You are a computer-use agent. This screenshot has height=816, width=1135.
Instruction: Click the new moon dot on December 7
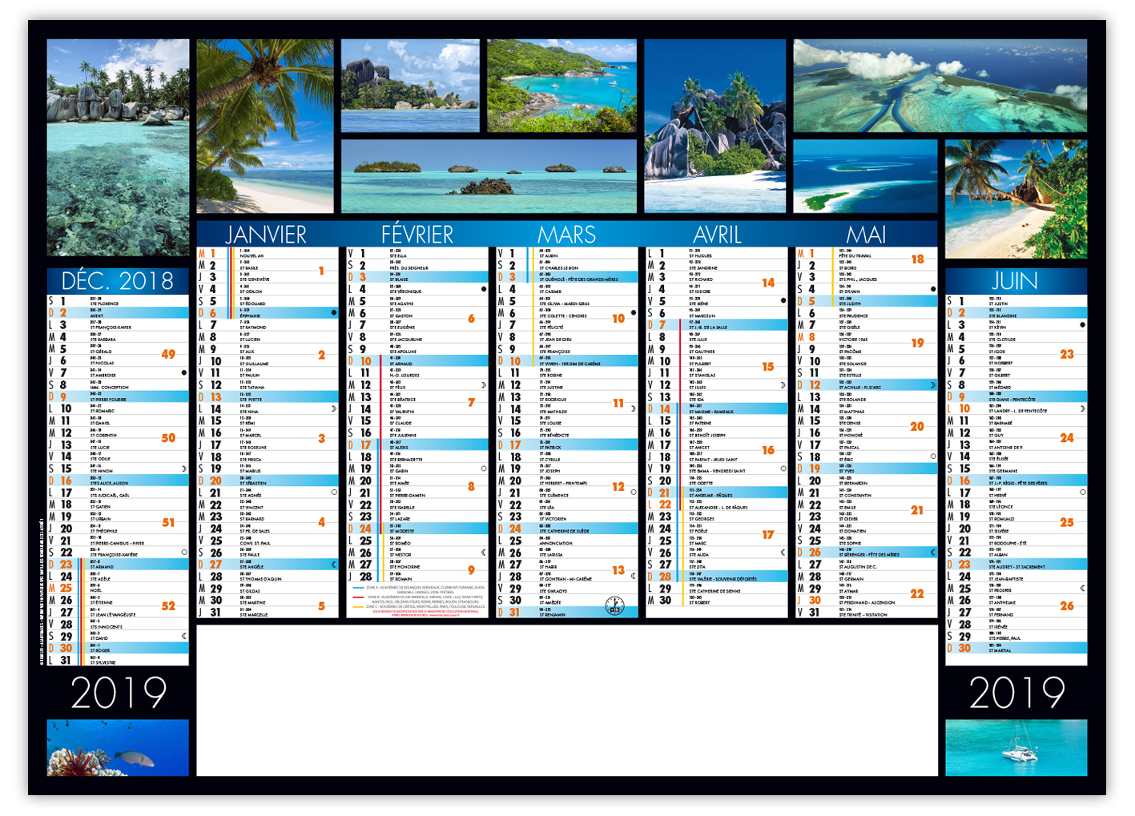(x=184, y=372)
